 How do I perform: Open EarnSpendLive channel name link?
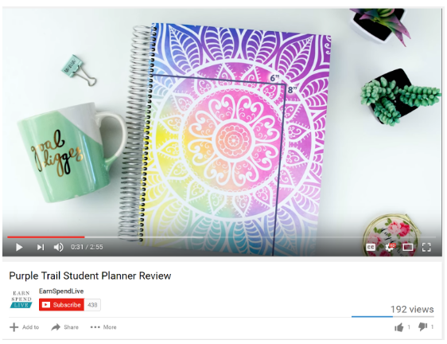click(61, 291)
